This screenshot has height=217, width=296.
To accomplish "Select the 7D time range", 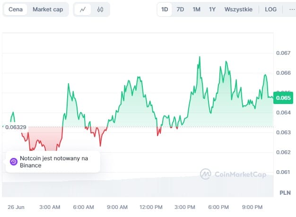I will 180,9.
